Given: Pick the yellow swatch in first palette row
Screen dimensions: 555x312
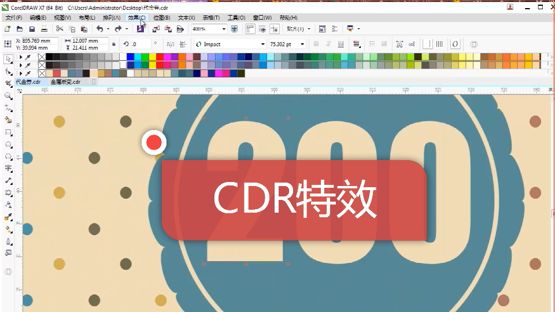Looking at the screenshot, I should click(x=153, y=57).
